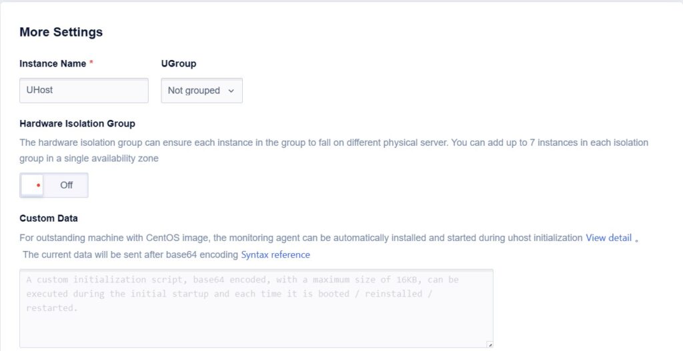Screen dimensions: 683x351
Task: Click the "More Settings" heading
Action: pos(61,32)
